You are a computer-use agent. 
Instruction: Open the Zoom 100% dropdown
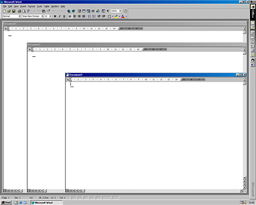click(120, 11)
